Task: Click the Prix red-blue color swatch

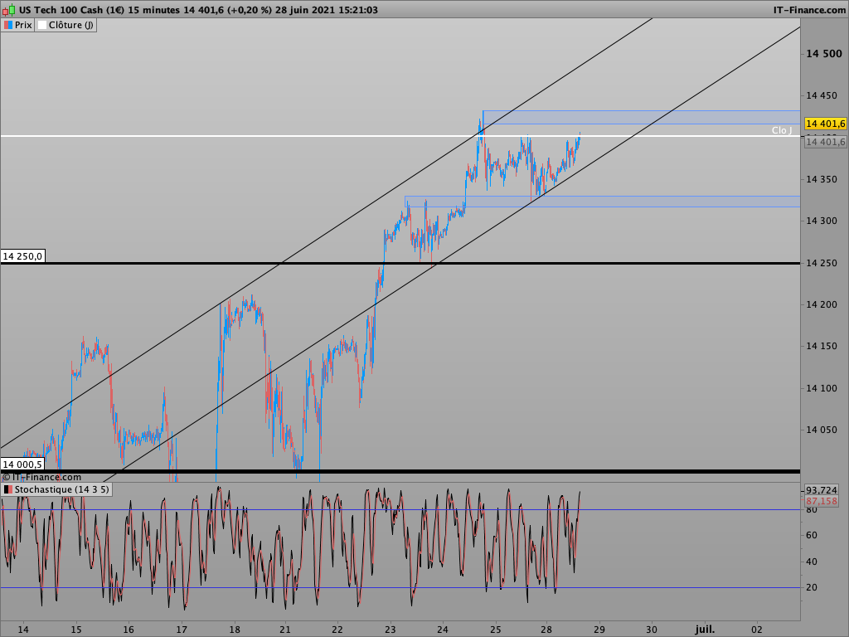Action: [8, 25]
